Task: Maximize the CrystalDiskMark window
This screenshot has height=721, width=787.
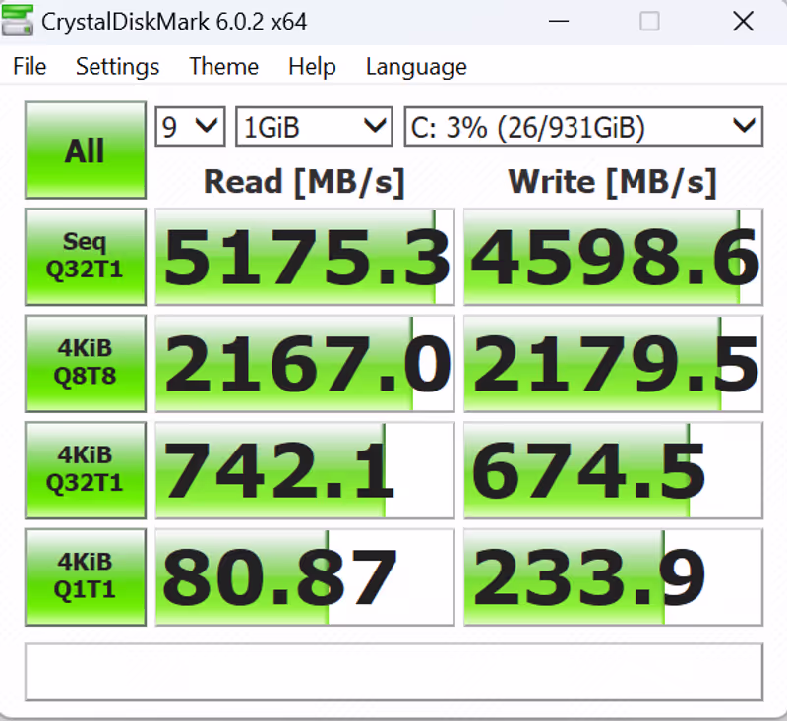Action: (649, 21)
